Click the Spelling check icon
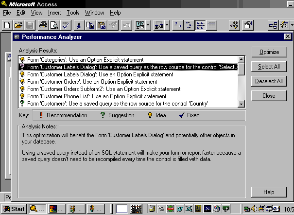Screen dimensions: 294x215 (x=66, y=25)
